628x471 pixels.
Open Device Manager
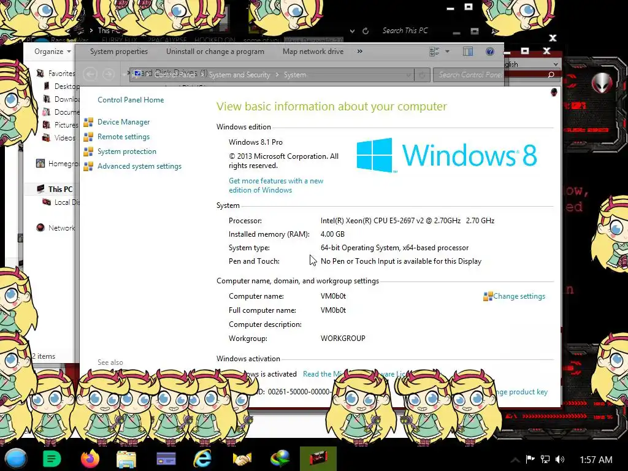(x=123, y=122)
